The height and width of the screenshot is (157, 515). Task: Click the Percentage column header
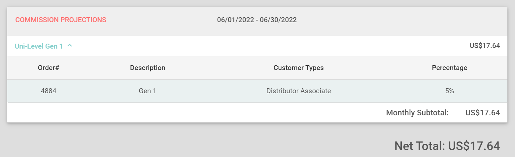coord(449,68)
